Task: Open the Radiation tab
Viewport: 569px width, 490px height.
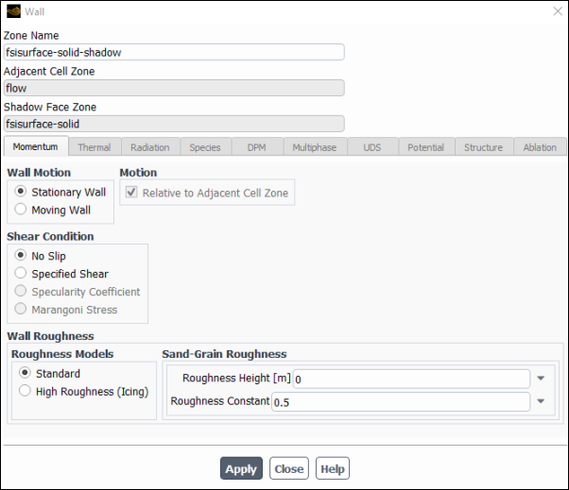Action: [x=150, y=147]
